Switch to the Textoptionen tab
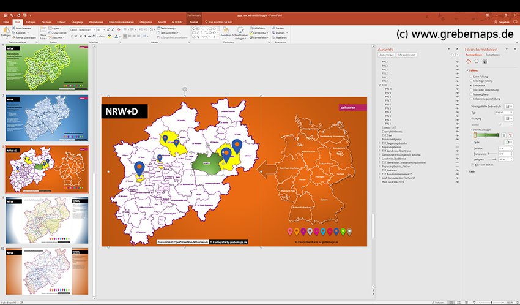This screenshot has width=520, height=305. point(492,55)
